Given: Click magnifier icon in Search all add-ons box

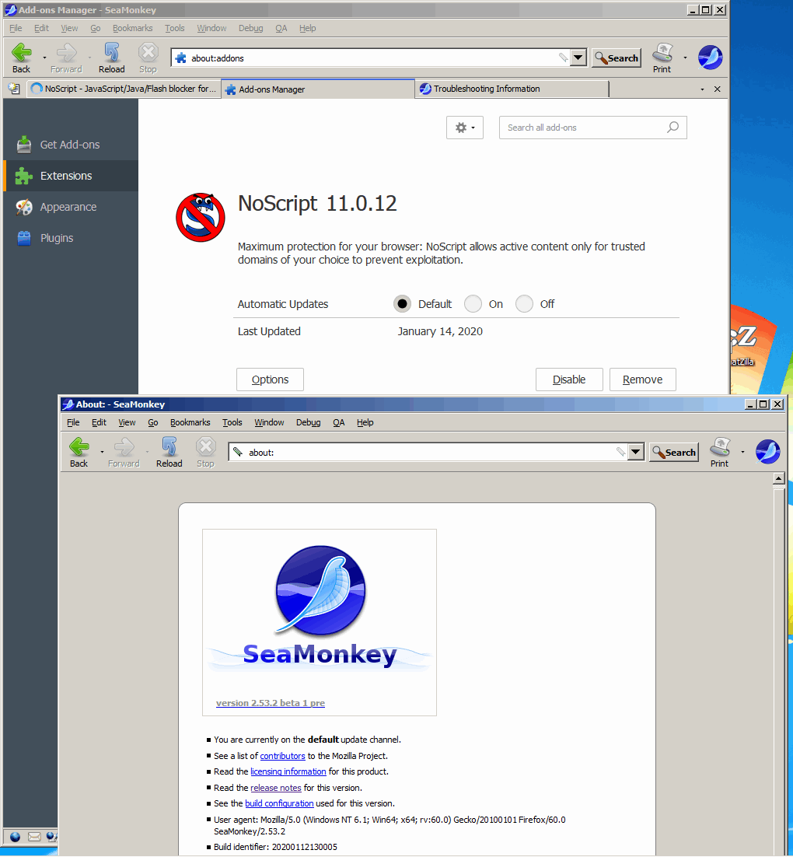Looking at the screenshot, I should [672, 128].
